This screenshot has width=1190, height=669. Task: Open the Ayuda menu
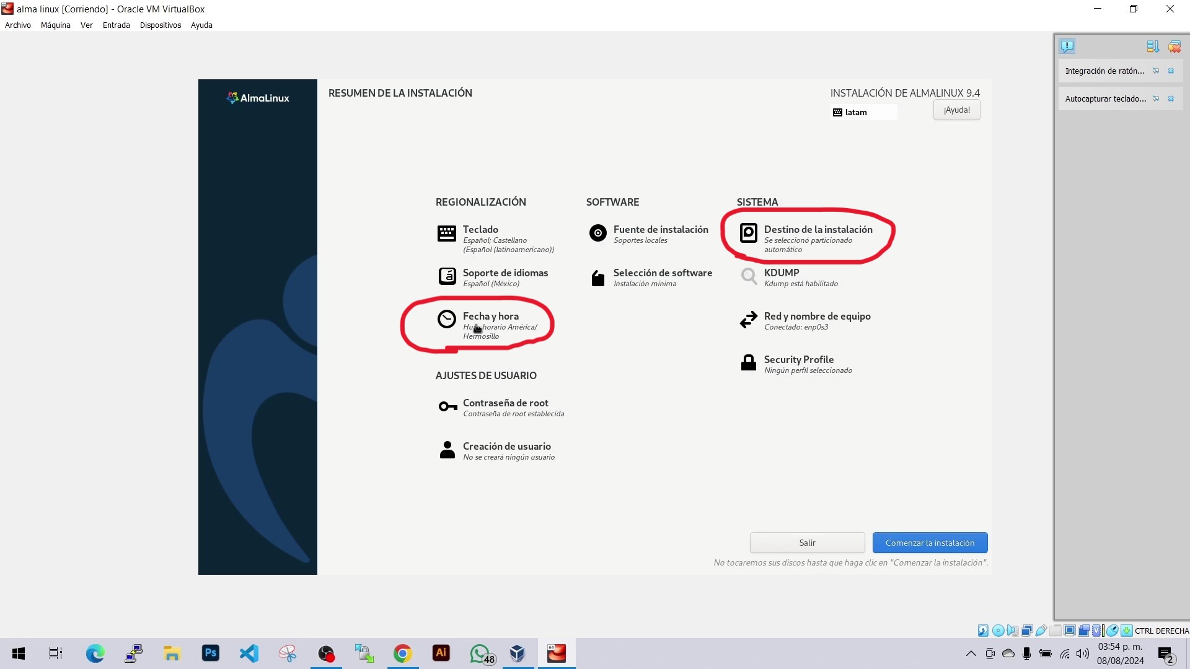[201, 25]
